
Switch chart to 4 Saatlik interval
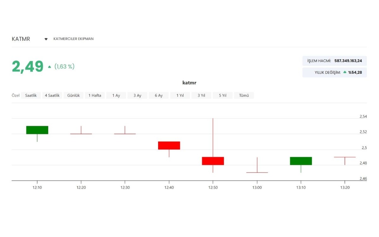tap(52, 95)
